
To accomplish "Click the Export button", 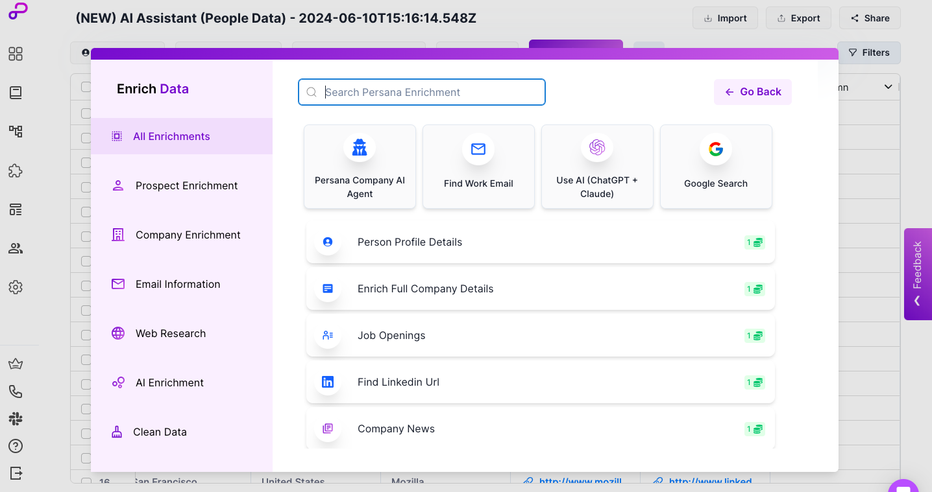I will tap(798, 18).
